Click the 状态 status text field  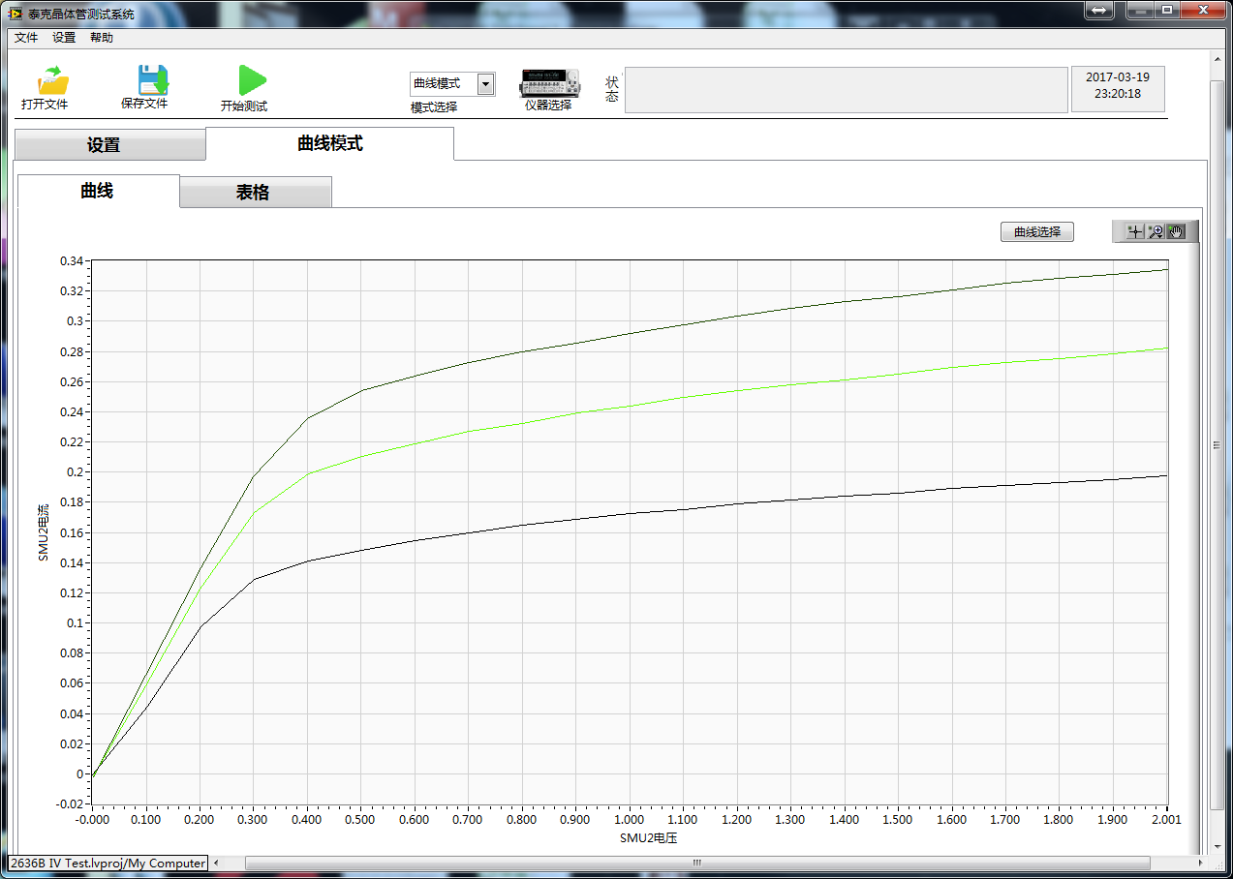[844, 90]
